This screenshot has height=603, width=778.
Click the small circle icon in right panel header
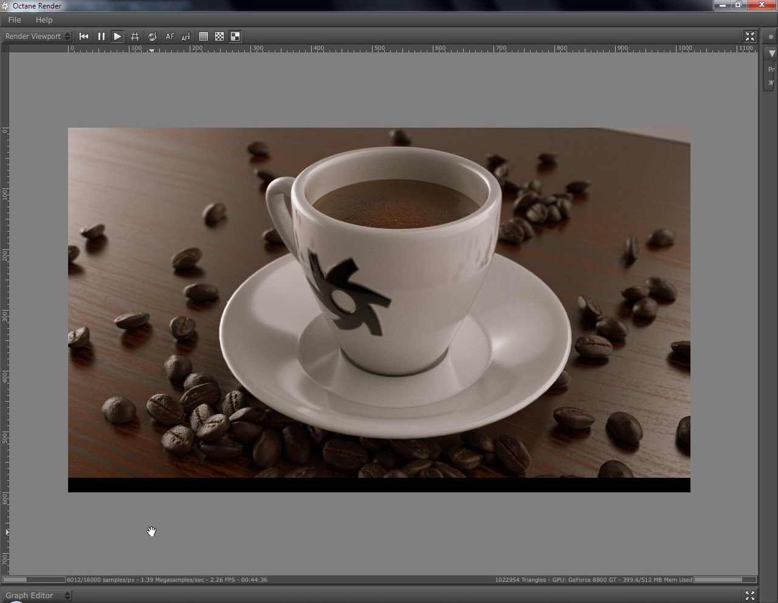point(771,36)
